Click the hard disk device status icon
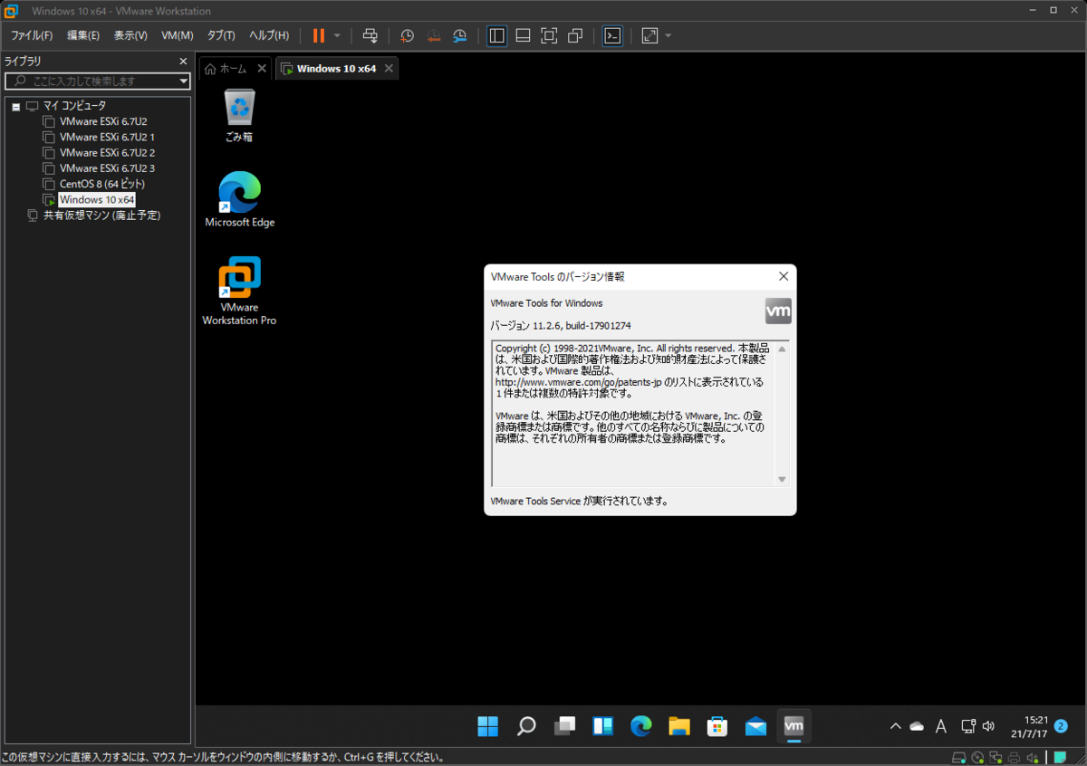This screenshot has height=766, width=1087. [x=957, y=758]
